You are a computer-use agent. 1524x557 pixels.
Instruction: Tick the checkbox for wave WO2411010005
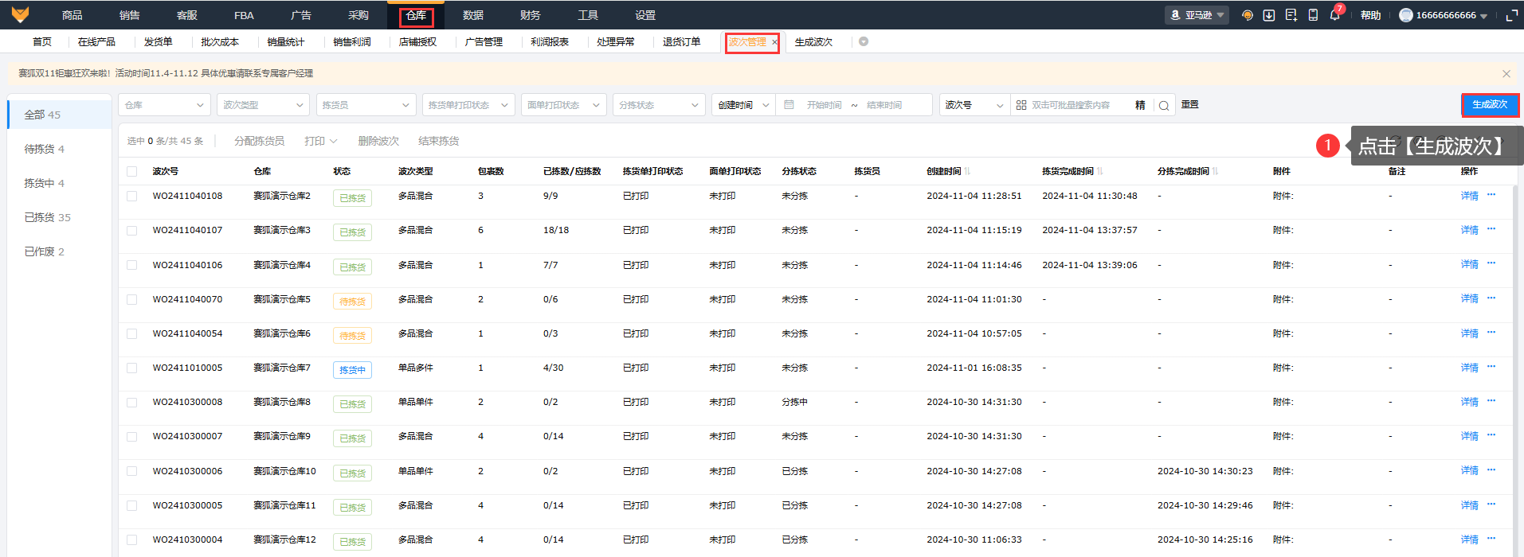coord(132,368)
